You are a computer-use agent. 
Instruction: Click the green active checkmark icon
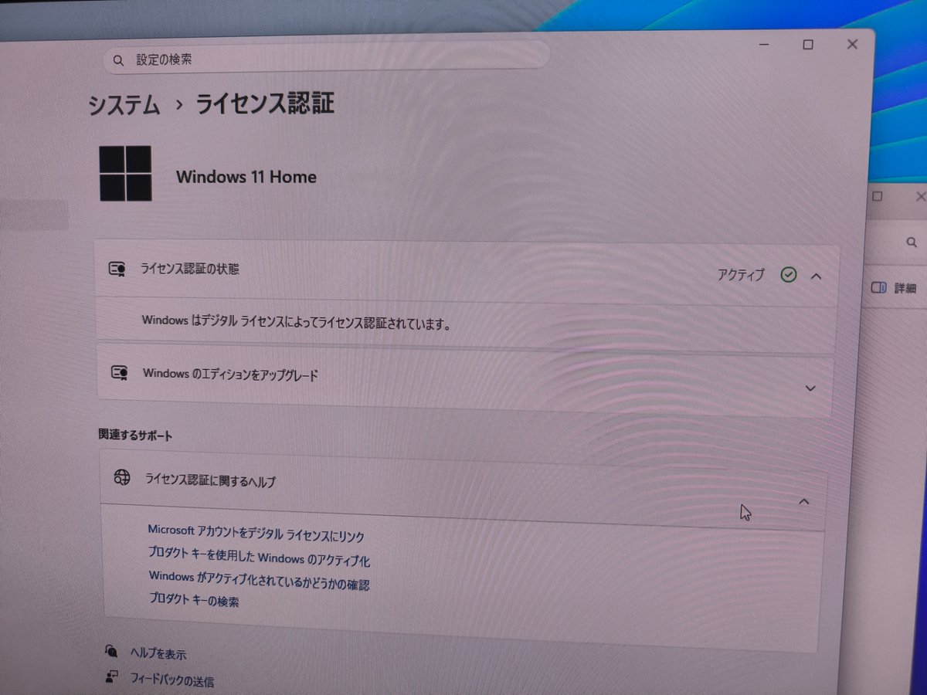tap(788, 274)
